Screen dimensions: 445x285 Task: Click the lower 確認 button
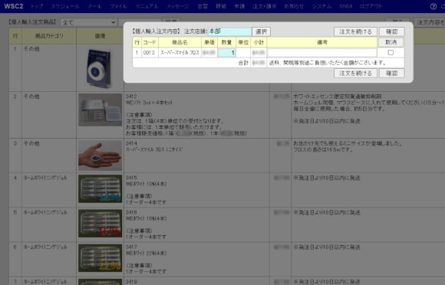(x=391, y=73)
